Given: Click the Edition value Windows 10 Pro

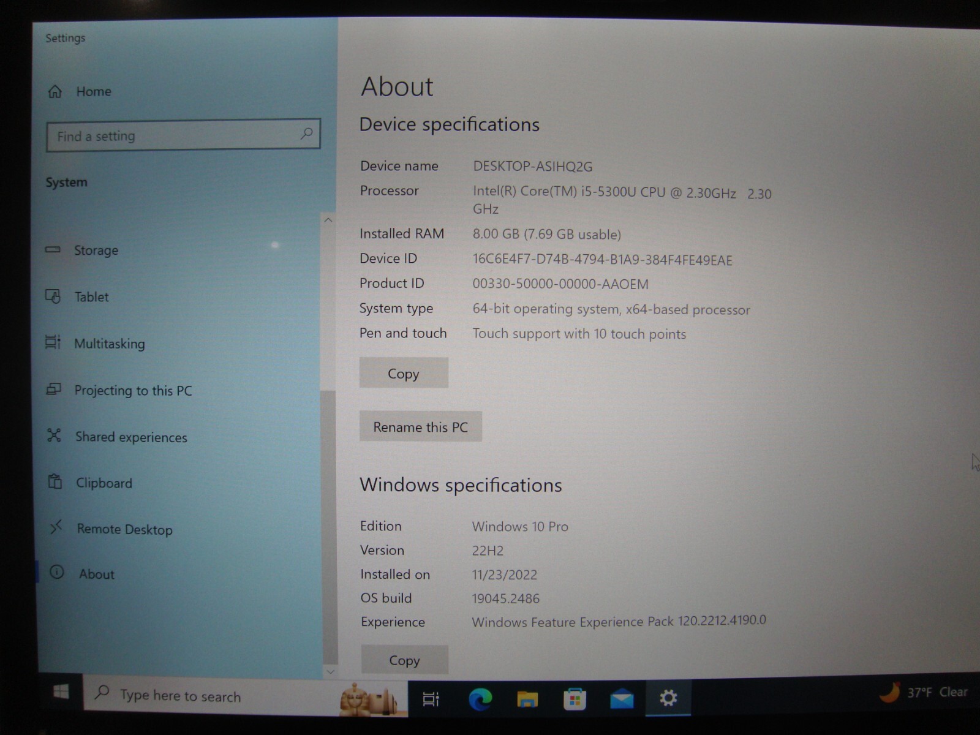Looking at the screenshot, I should point(520,527).
